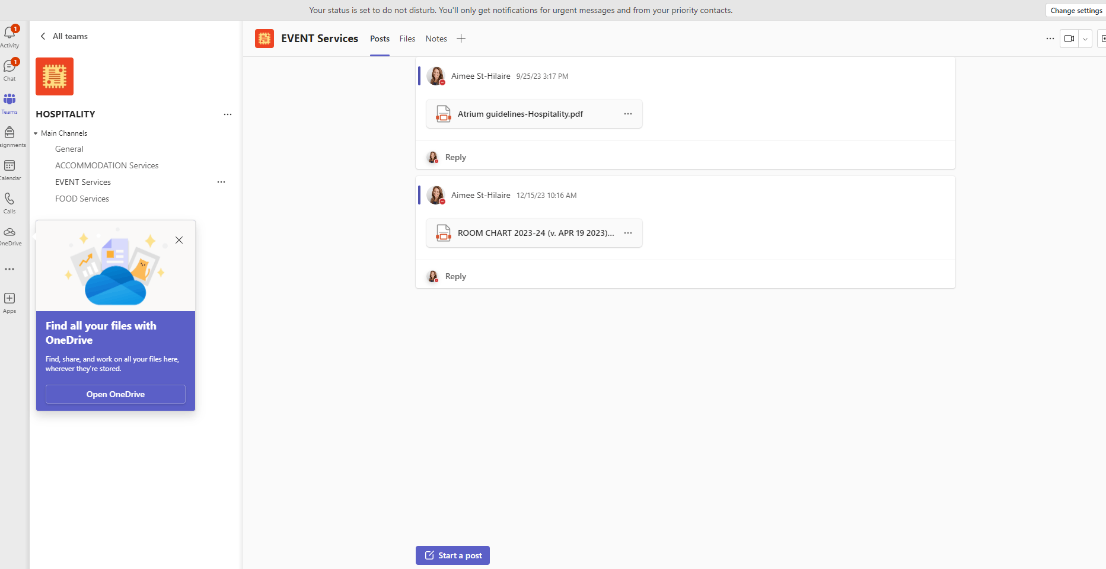Go back to All teams
This screenshot has height=569, width=1106.
(64, 36)
